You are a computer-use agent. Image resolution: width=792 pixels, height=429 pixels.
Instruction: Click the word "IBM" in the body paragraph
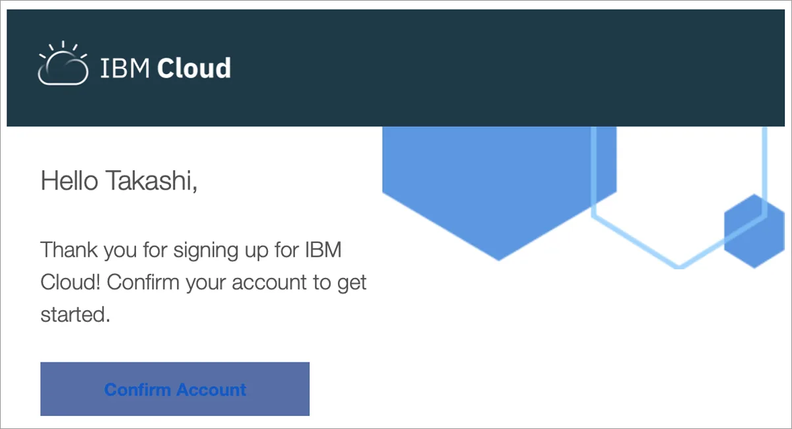(323, 251)
